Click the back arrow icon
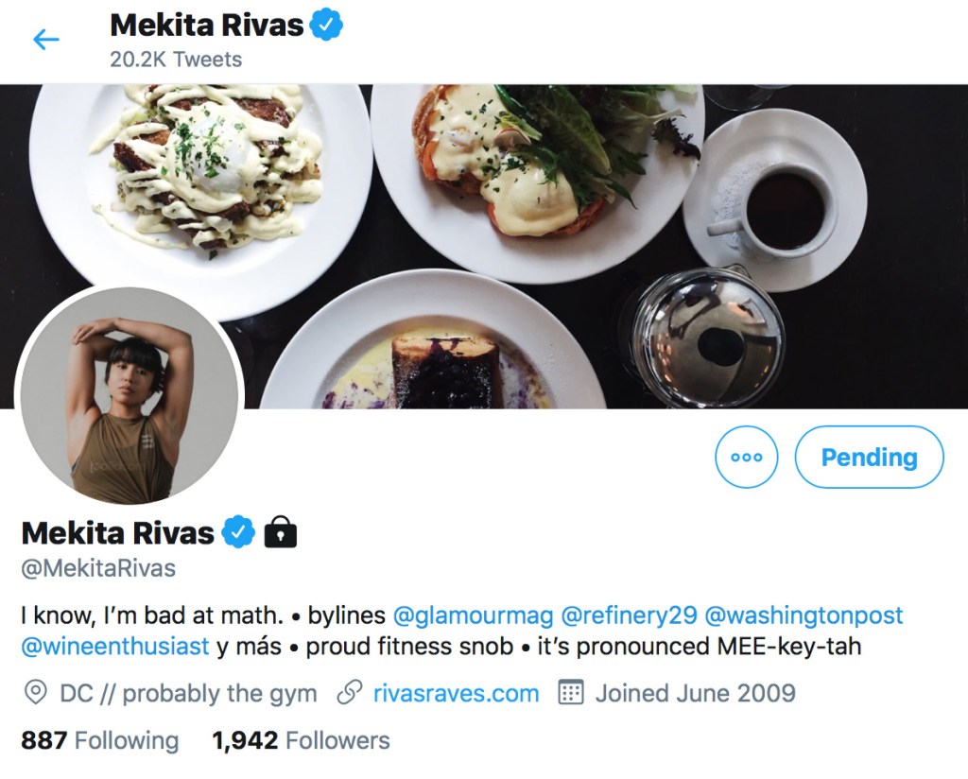 click(x=45, y=39)
